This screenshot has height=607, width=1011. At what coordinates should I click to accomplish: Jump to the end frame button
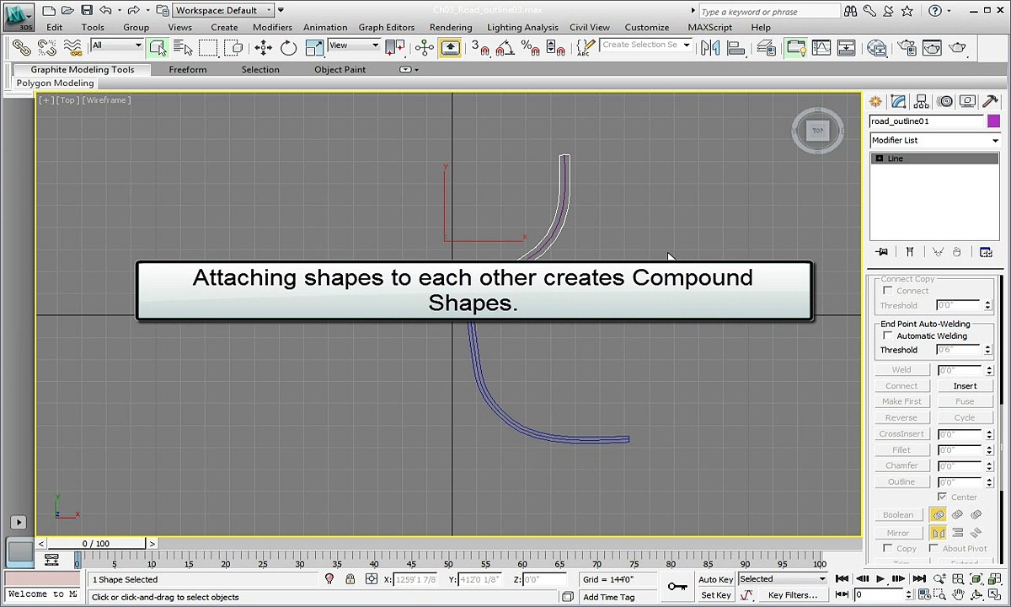(x=917, y=578)
